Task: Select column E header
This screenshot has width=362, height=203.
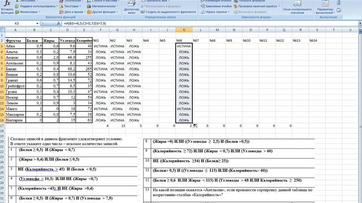Action: [x=84, y=30]
